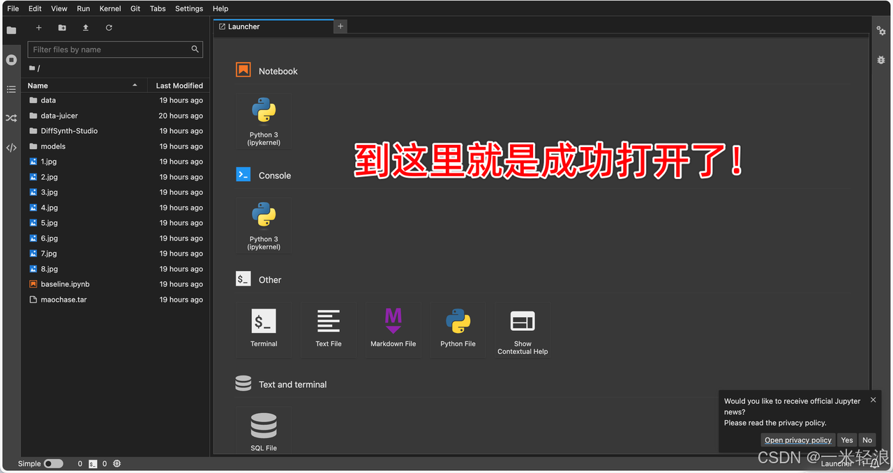
Task: Sort by the Last Modified column
Action: pyautogui.click(x=178, y=85)
